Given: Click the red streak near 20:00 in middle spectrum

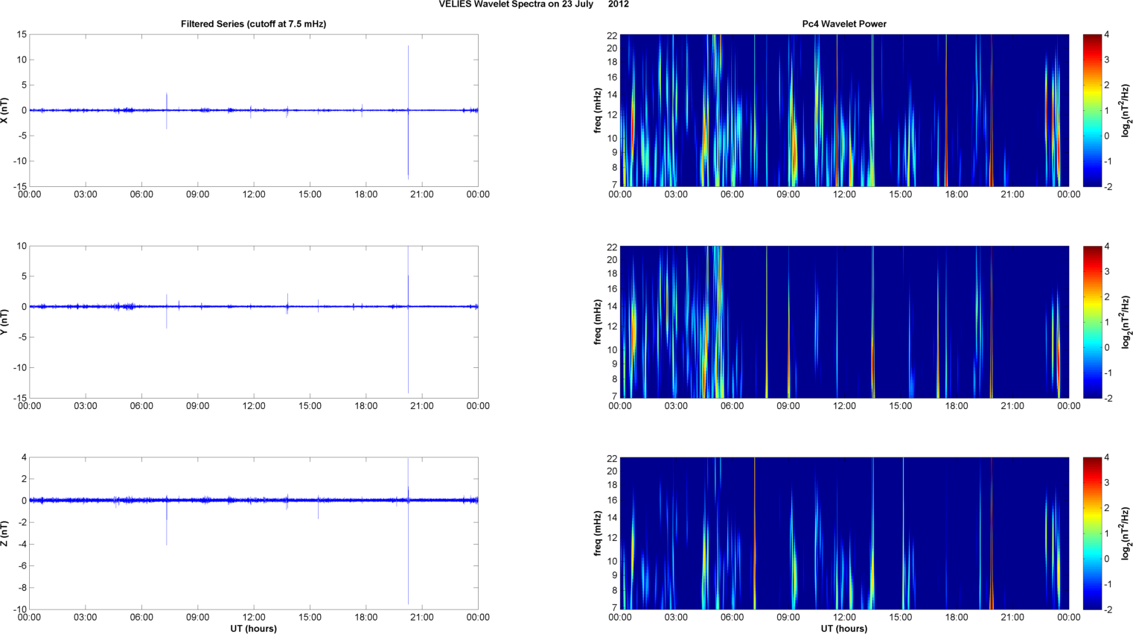Looking at the screenshot, I should (992, 322).
